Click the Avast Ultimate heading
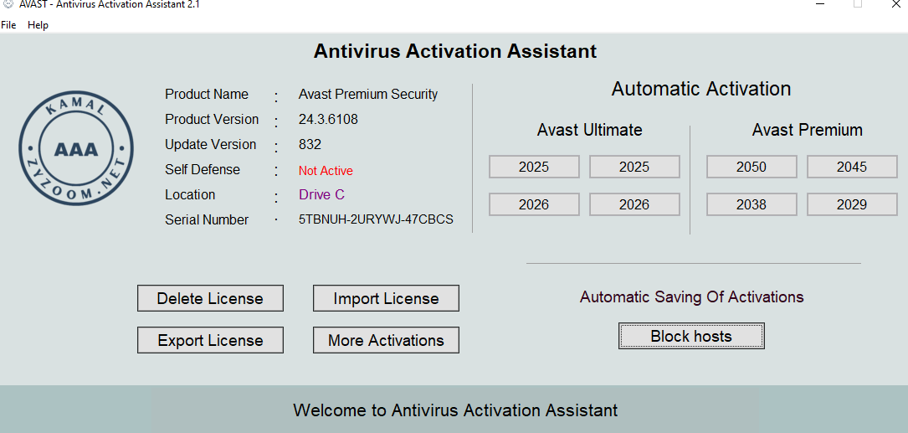This screenshot has width=908, height=433. point(589,130)
